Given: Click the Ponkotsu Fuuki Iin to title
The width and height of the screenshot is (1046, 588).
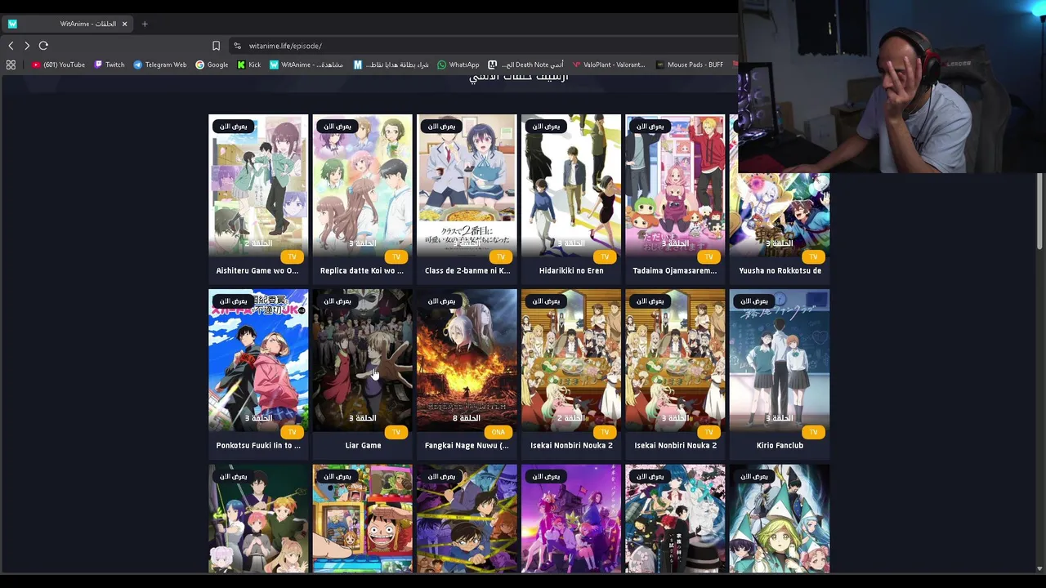Looking at the screenshot, I should (x=258, y=445).
